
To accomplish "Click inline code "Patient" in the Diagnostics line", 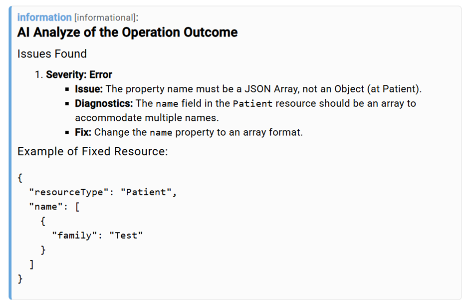I will pyautogui.click(x=252, y=104).
